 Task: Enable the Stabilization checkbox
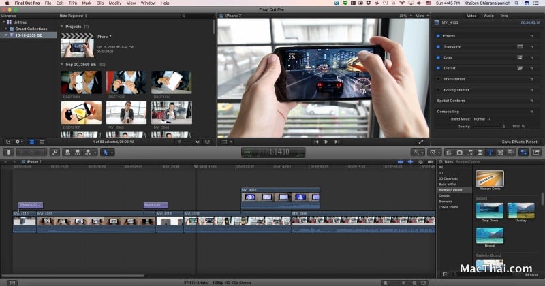coord(438,79)
